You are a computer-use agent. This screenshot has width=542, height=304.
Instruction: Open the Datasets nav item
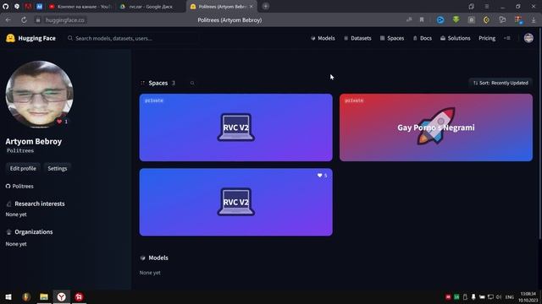[357, 38]
